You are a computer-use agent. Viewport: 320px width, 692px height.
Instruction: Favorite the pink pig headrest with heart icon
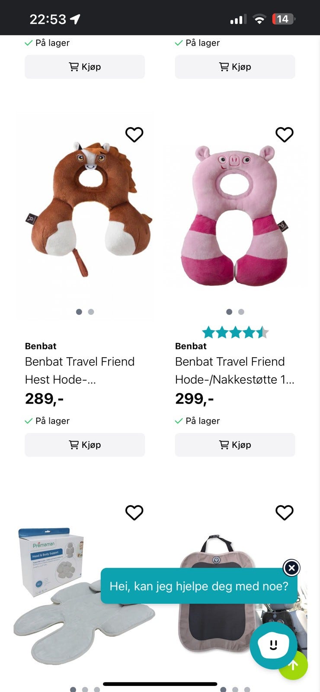pos(284,135)
